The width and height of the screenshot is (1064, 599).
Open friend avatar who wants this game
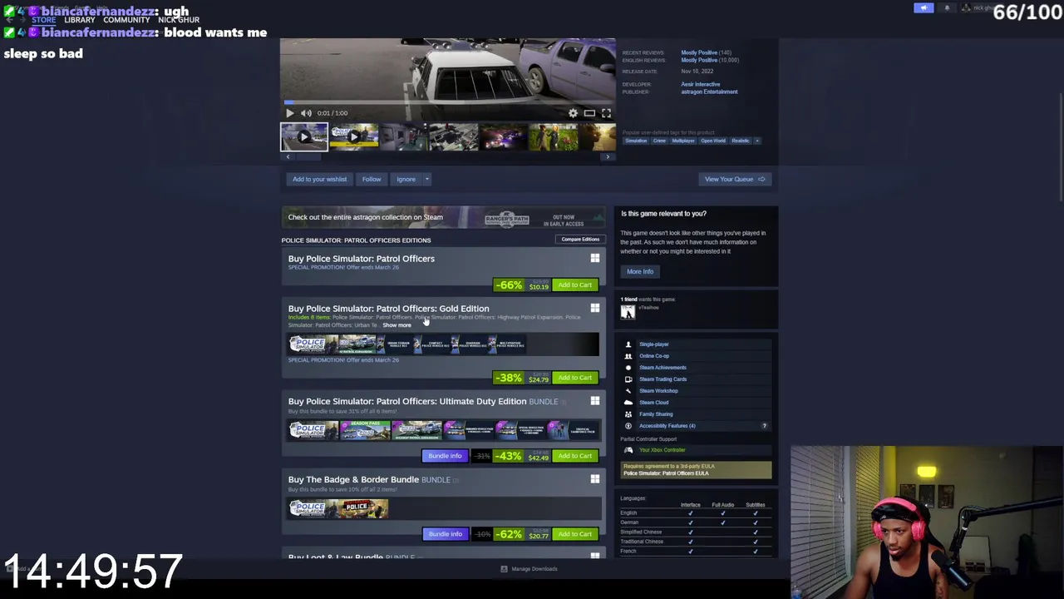(x=628, y=312)
